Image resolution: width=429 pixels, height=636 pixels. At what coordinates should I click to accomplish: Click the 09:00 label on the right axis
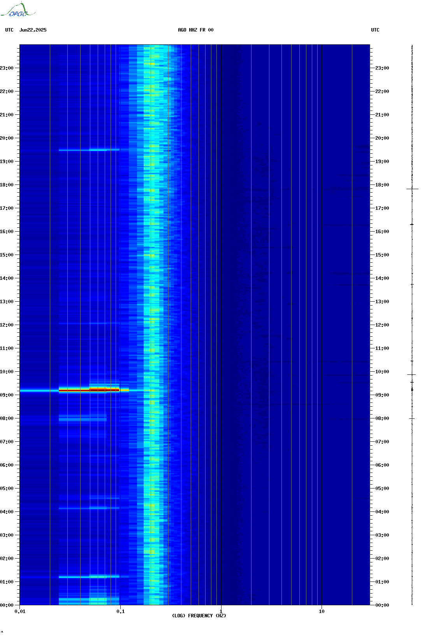click(x=382, y=395)
